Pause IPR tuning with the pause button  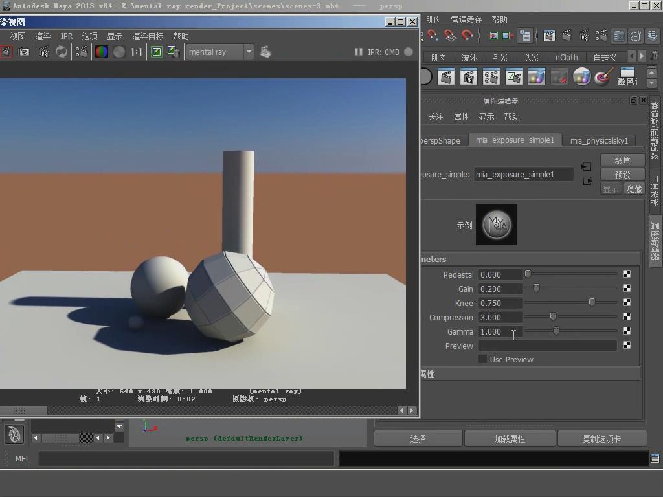(358, 52)
